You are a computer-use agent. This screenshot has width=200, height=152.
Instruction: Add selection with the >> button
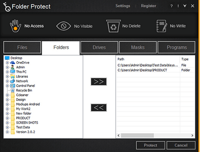99,82
